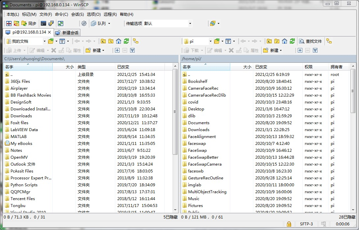Screen dimensions: 359x230
Task: Open the 命令(C) menu
Action: (61, 14)
